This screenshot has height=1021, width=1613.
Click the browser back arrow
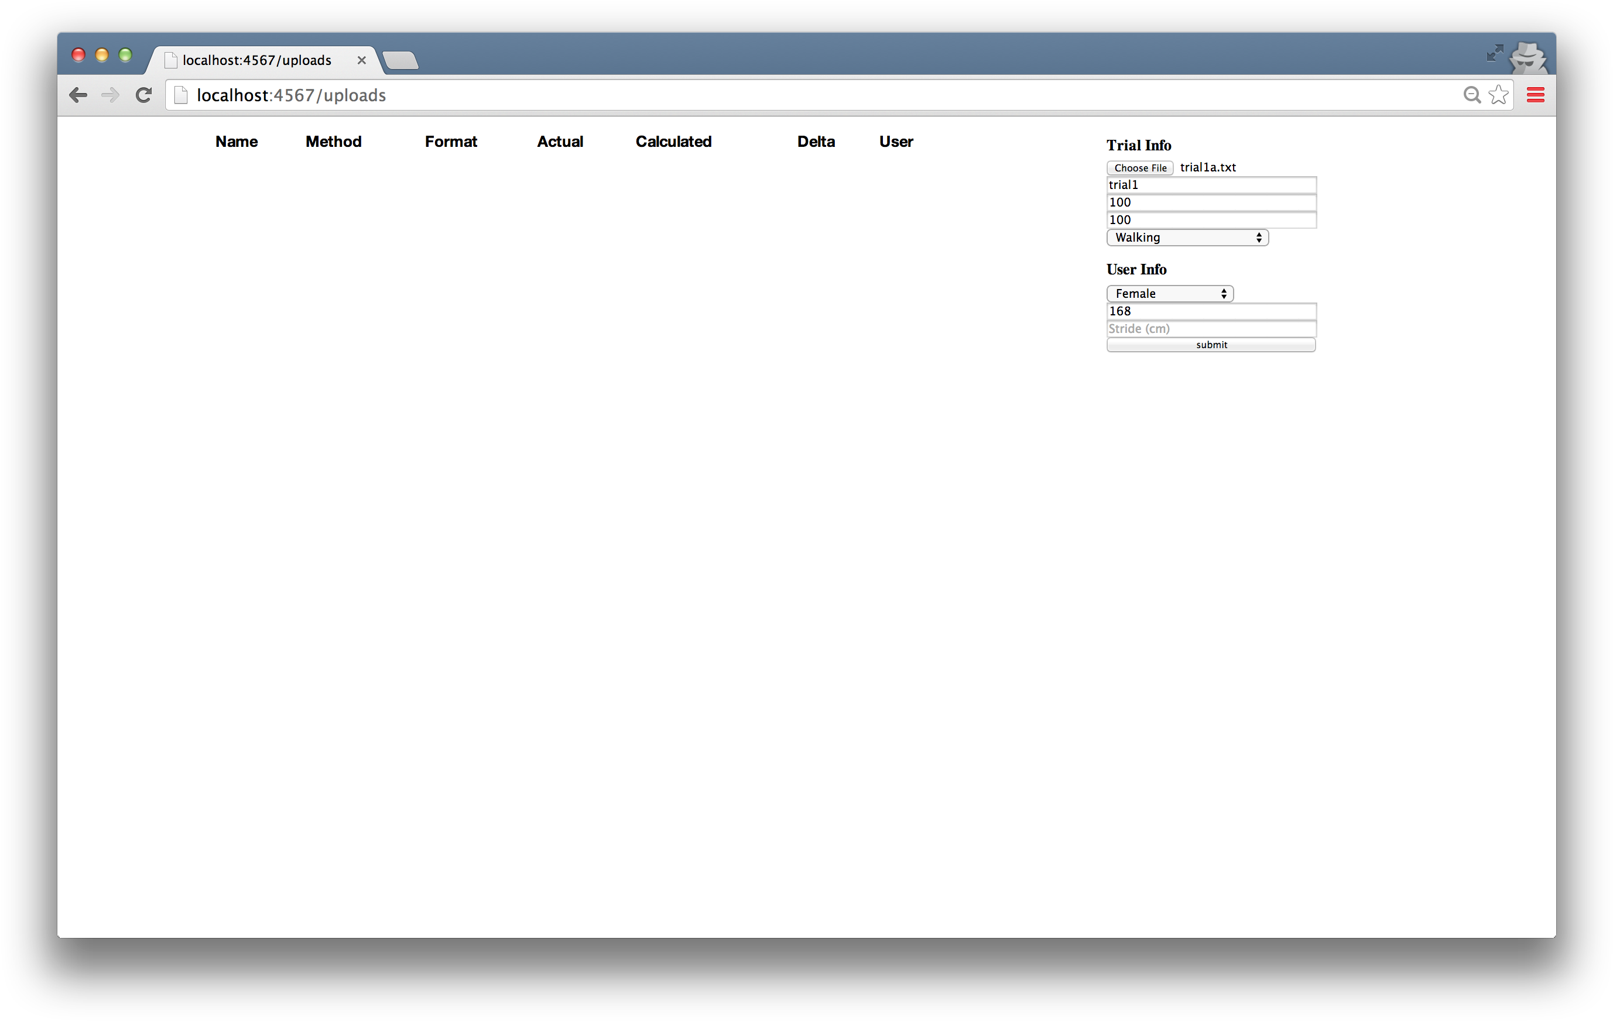click(78, 95)
